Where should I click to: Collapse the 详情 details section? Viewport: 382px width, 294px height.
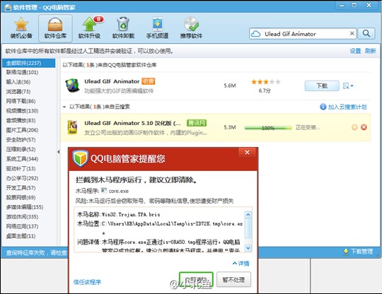[x=241, y=264]
